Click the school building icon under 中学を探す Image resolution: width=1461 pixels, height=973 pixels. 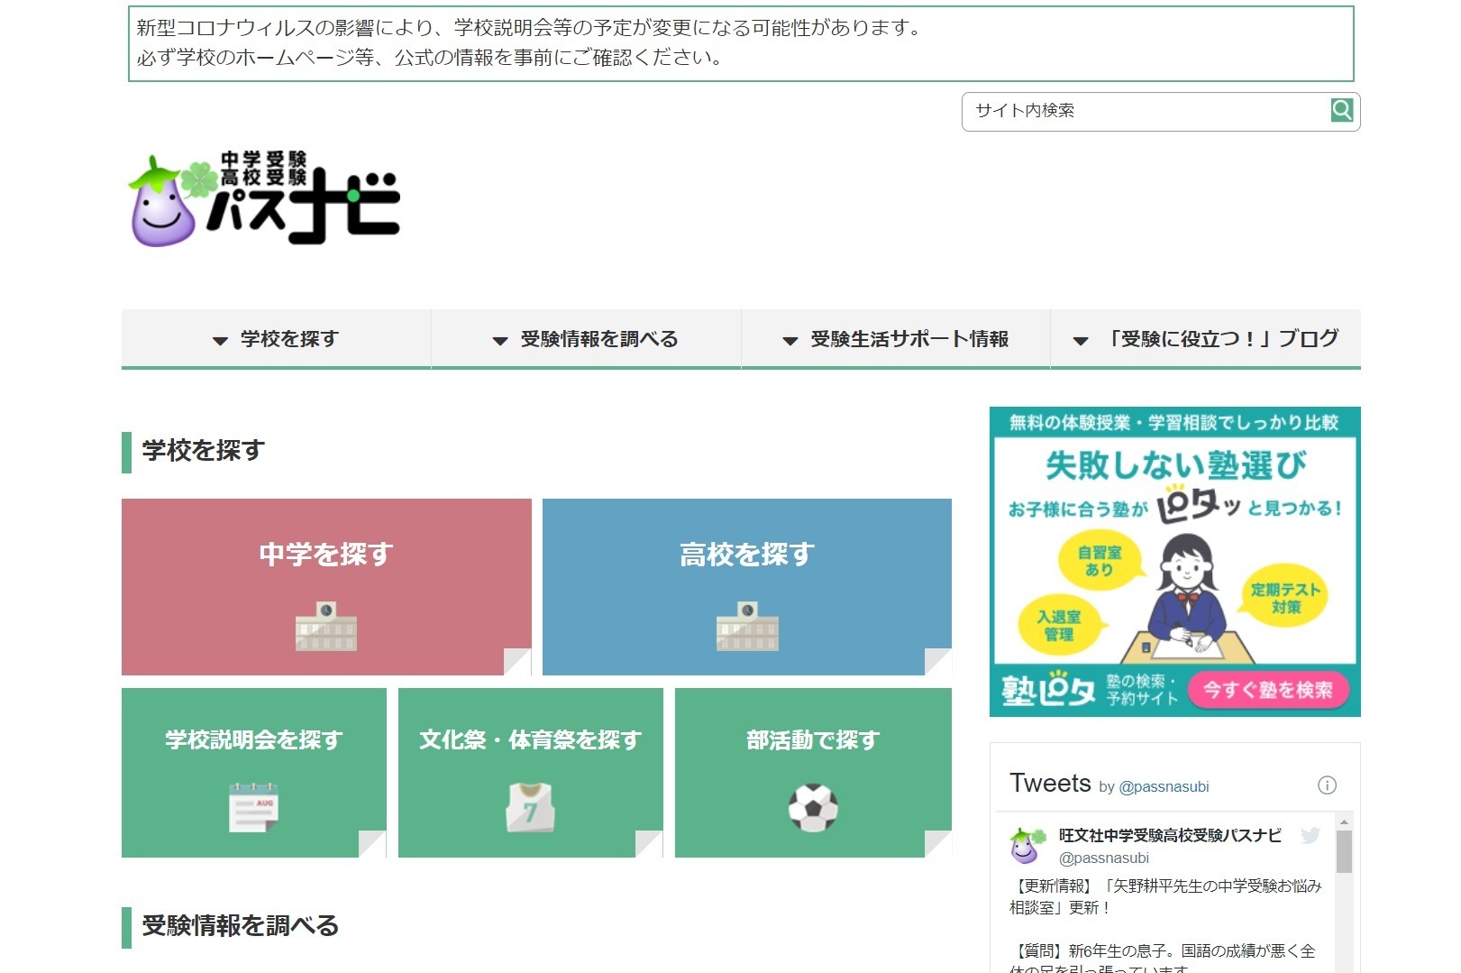[326, 626]
